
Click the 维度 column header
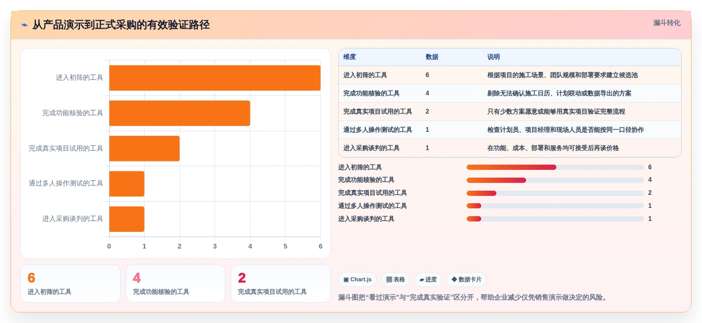coord(350,57)
